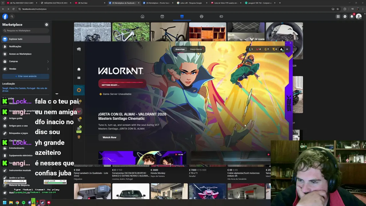The width and height of the screenshot is (366, 206).
Task: Open Facebook Groups icon
Action: coord(202,16)
